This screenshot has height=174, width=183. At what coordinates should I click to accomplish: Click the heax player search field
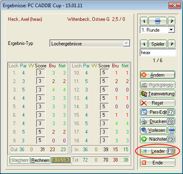click(158, 53)
